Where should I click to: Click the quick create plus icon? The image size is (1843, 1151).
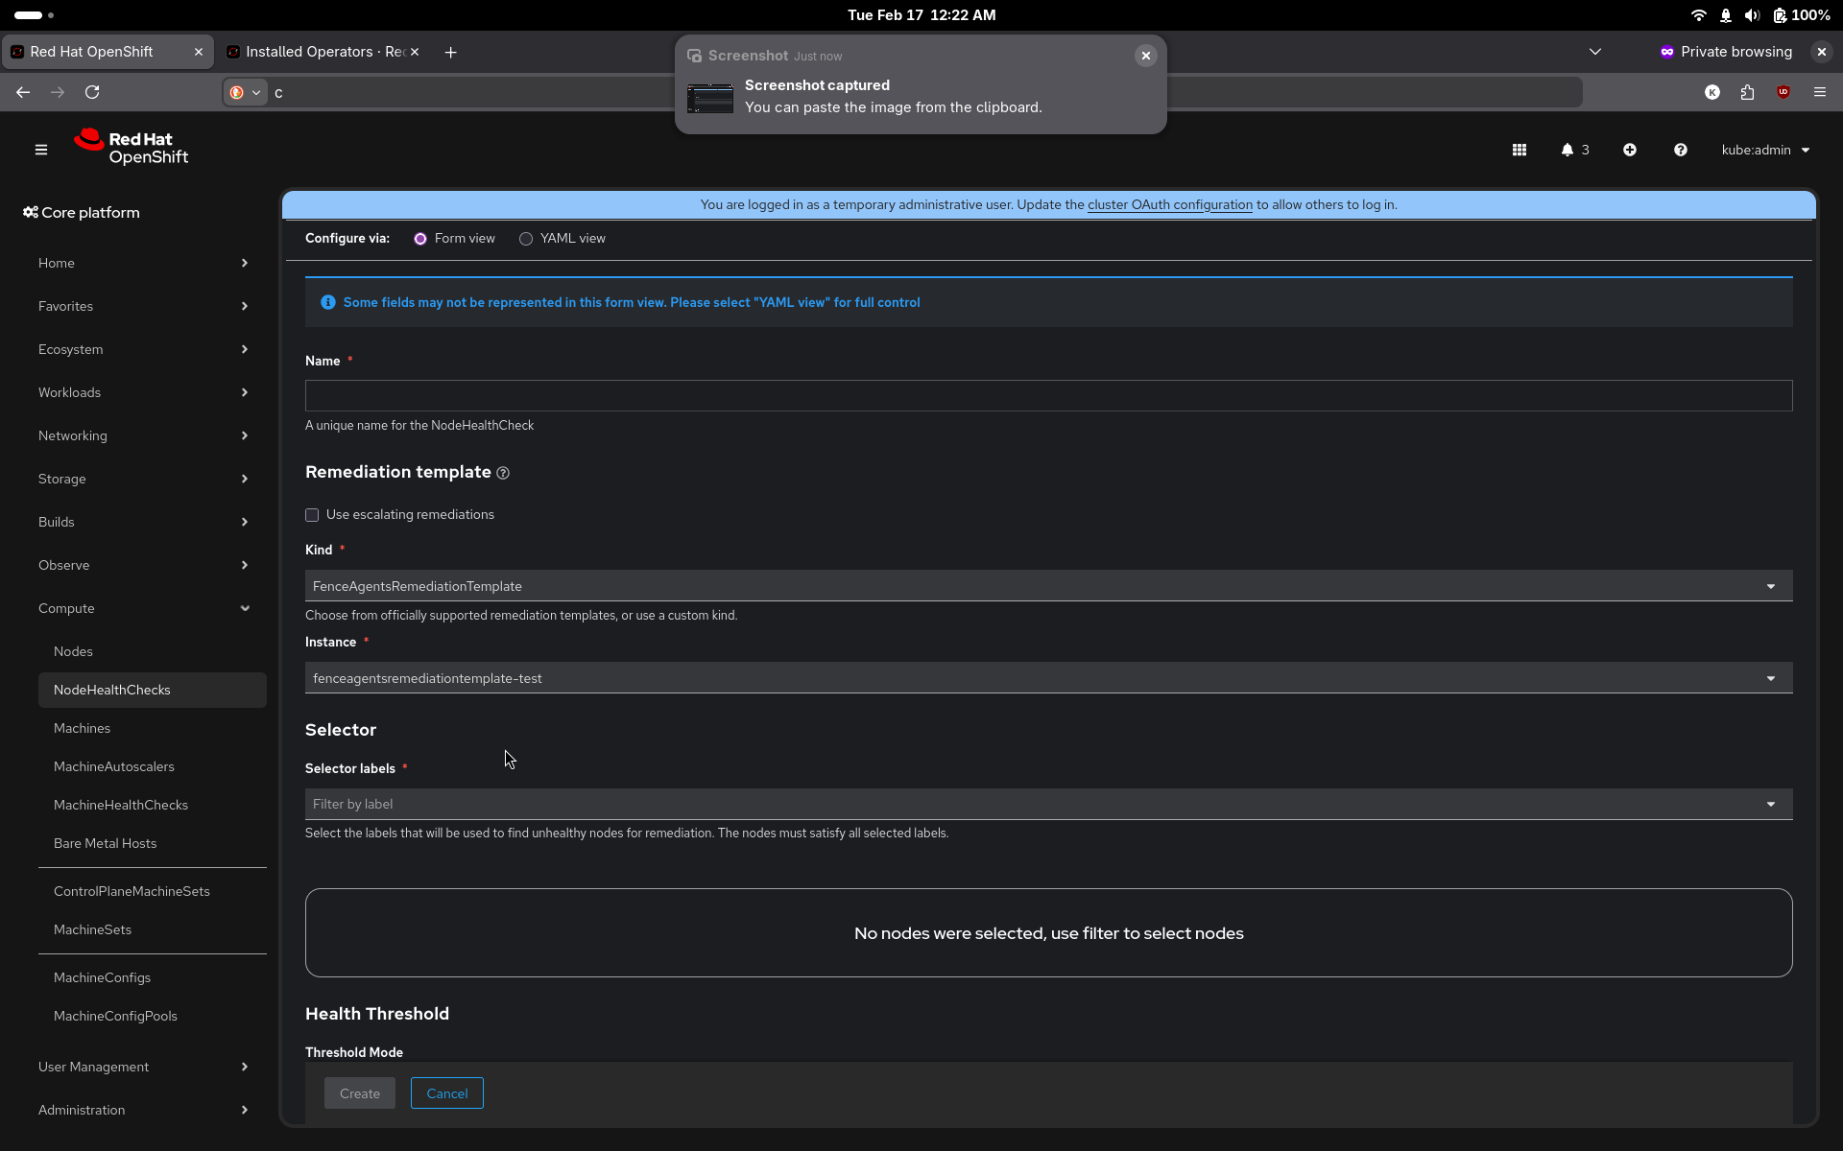(1630, 150)
